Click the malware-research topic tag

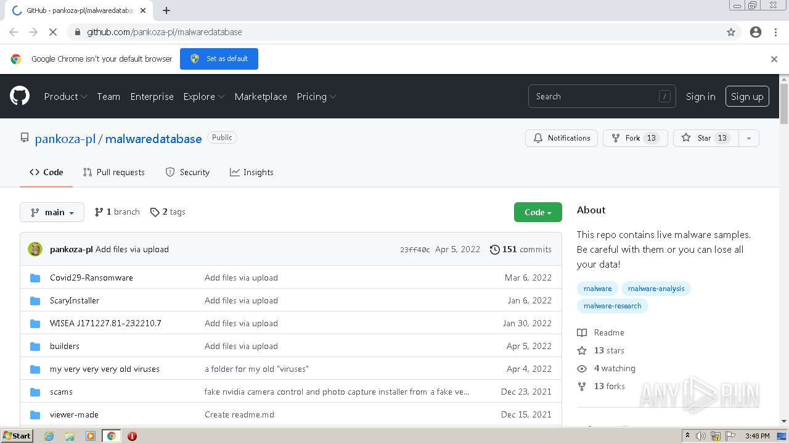[613, 306]
